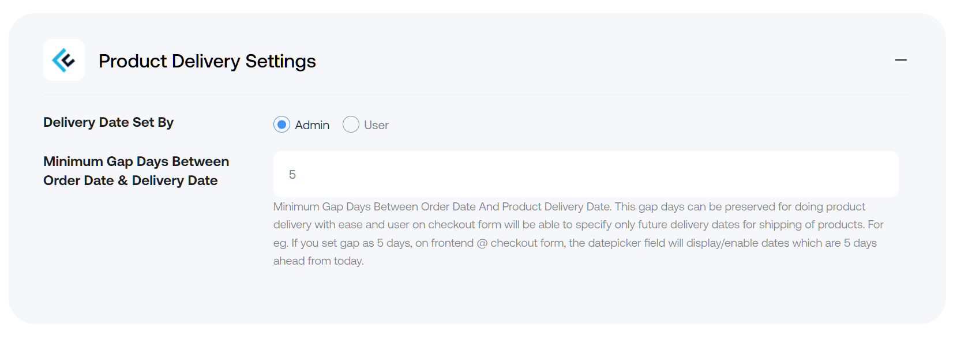Click the first line of the help paragraph
This screenshot has height=339, width=957.
pos(569,207)
